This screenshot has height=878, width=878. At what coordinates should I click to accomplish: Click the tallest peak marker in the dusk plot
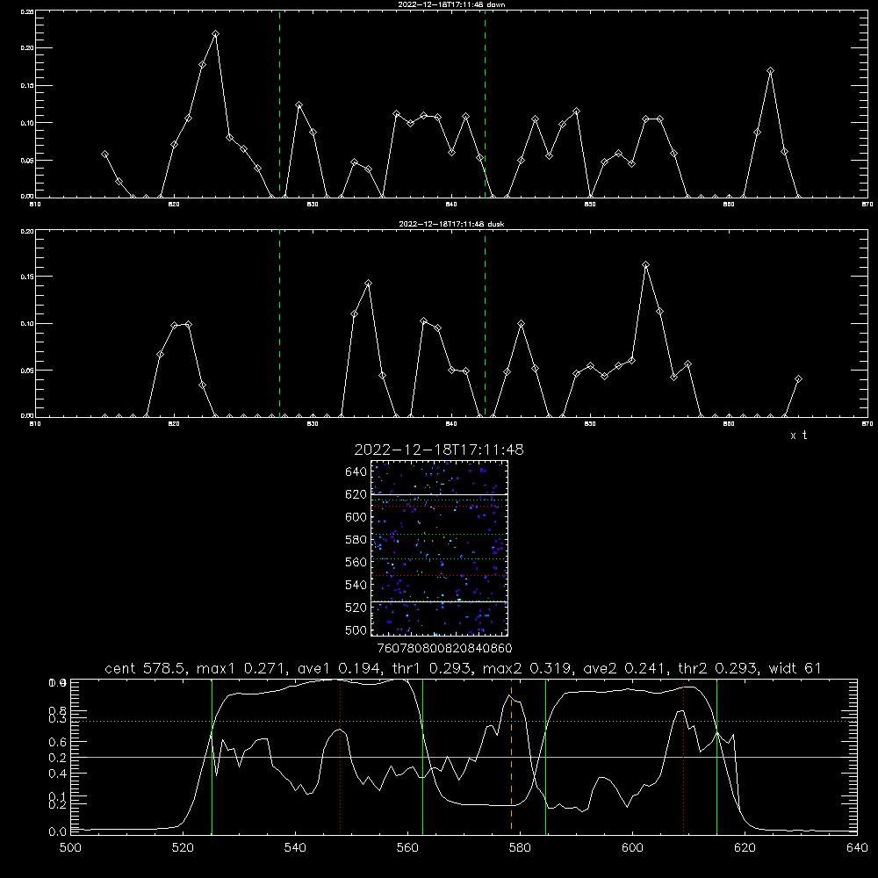pyautogui.click(x=645, y=265)
